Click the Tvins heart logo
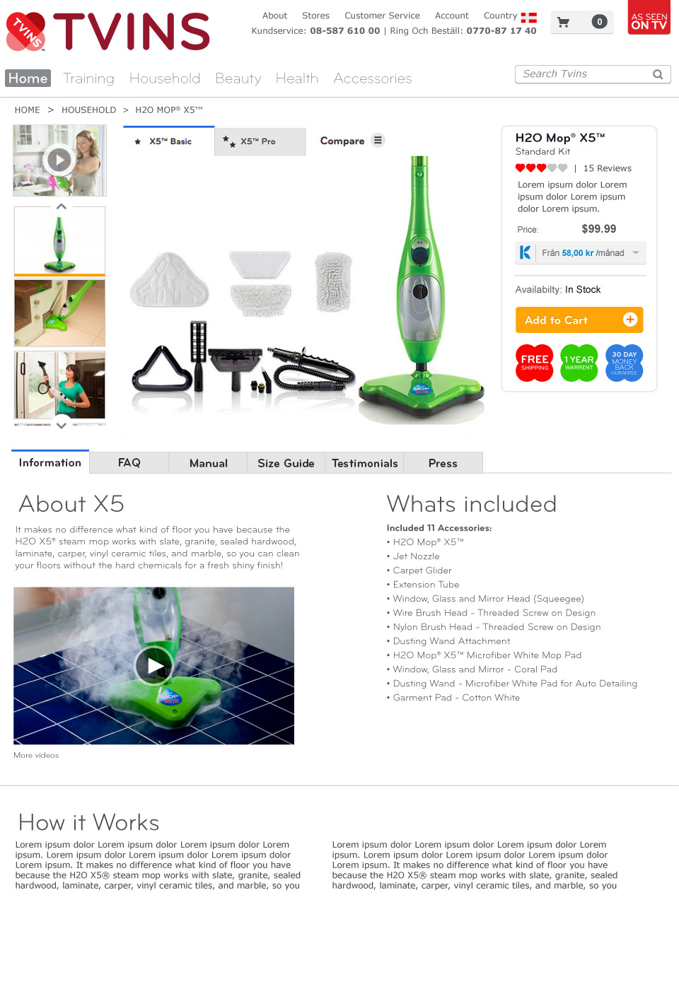Viewport: 679px width, 989px height. click(x=25, y=32)
